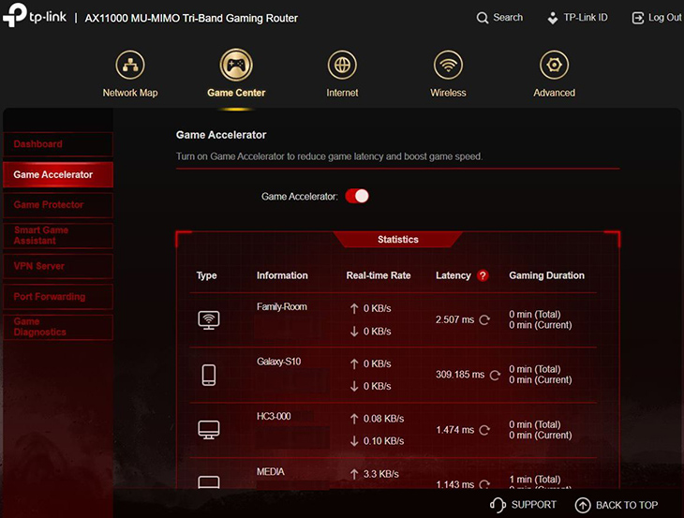Screen dimensions: 684x518
Task: Click the 3.3 KB/s upload rate
Action: click(x=380, y=474)
